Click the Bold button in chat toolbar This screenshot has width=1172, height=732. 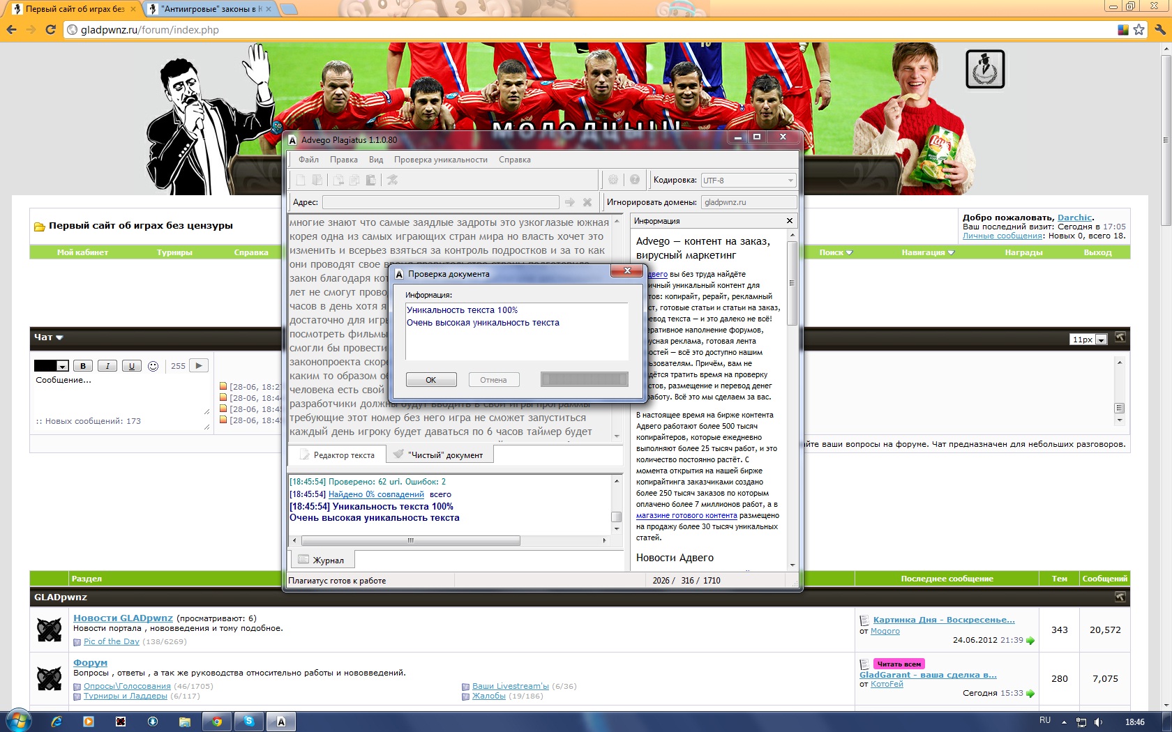(83, 366)
